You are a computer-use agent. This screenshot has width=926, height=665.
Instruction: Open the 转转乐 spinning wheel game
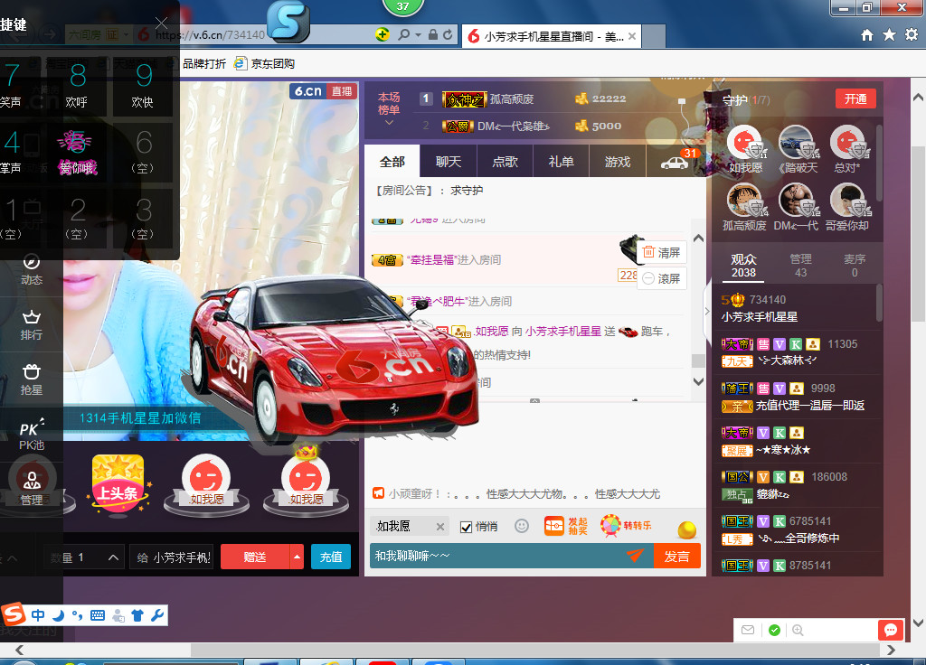pyautogui.click(x=626, y=526)
